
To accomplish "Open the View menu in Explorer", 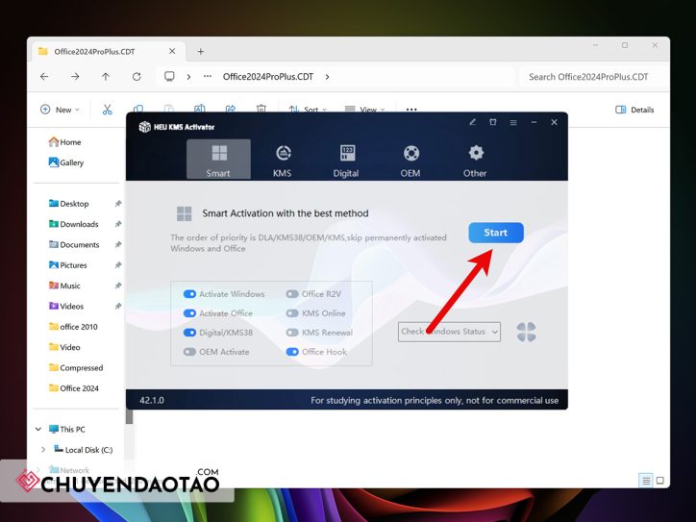I will [x=364, y=110].
